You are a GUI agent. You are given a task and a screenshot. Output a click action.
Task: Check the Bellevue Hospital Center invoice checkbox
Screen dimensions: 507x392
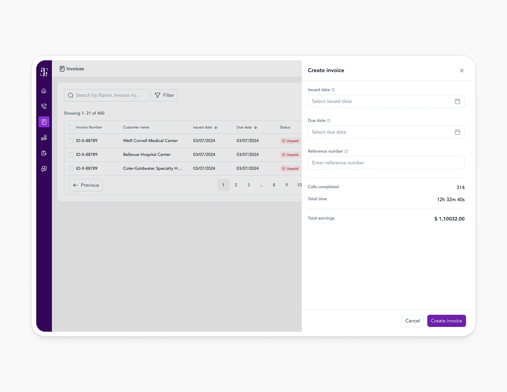(71, 155)
